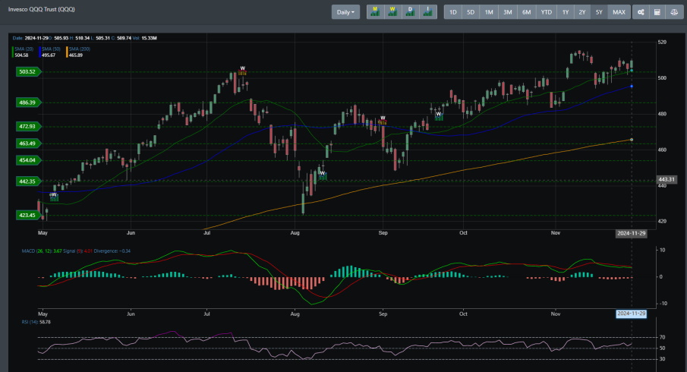Toggle the SMA (200) legend indicator

point(77,49)
